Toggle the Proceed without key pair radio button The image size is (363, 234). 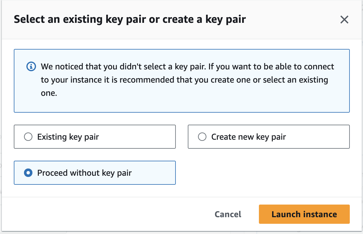[x=28, y=173]
